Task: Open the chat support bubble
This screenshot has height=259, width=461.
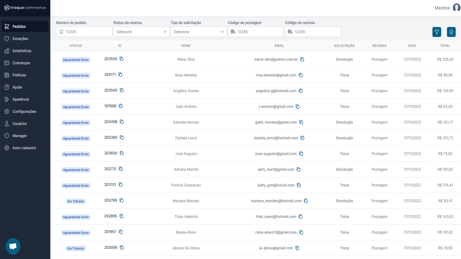Action: click(13, 246)
